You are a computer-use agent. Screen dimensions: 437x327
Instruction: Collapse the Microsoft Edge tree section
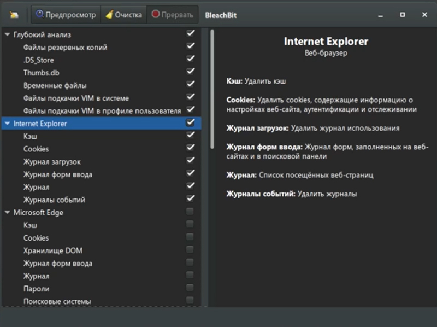[x=8, y=212]
